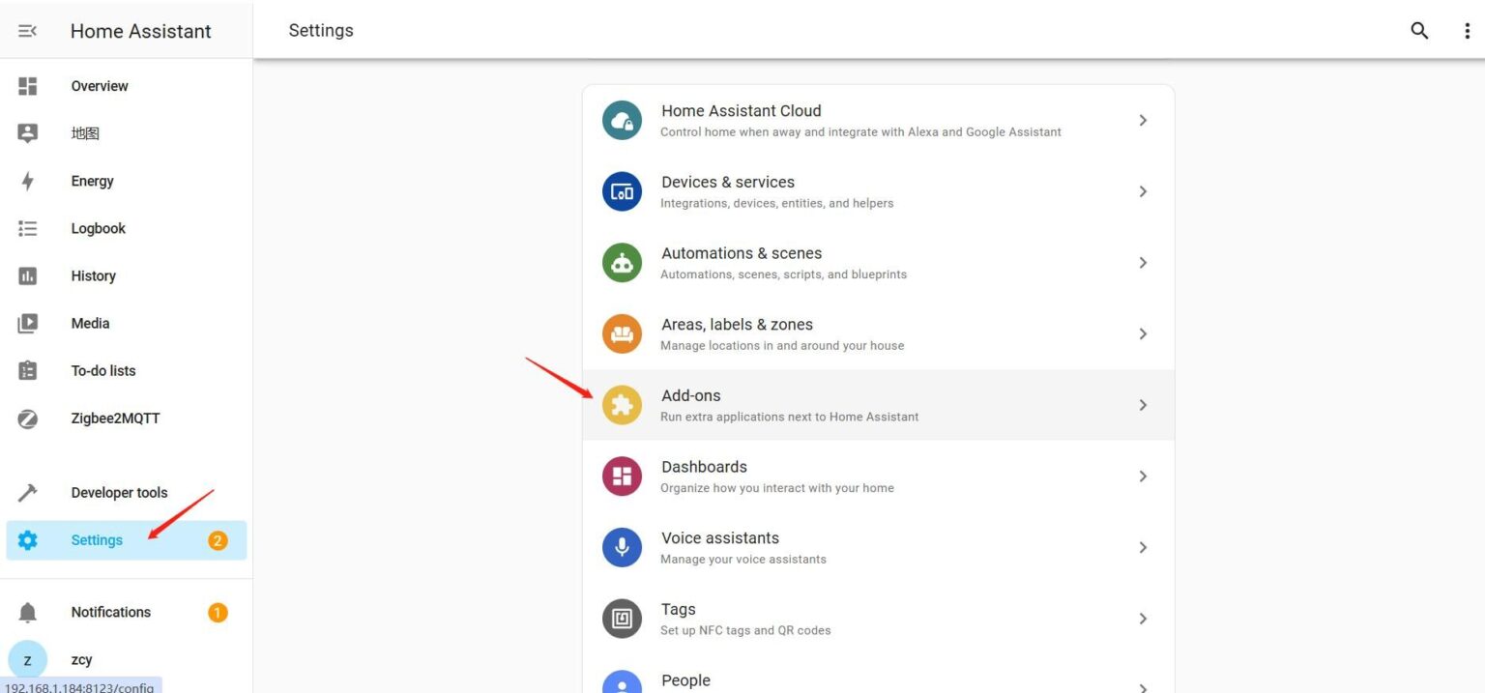1485x693 pixels.
Task: Click the Dashboards icon
Action: [622, 476]
